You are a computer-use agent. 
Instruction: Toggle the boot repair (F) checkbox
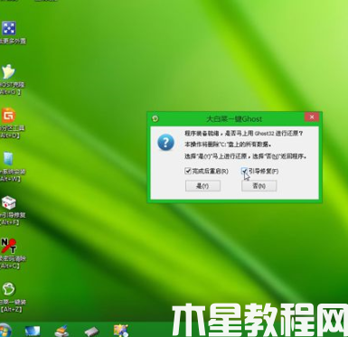(244, 171)
